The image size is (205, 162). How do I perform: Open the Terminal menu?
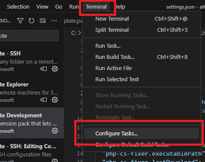pos(96,7)
